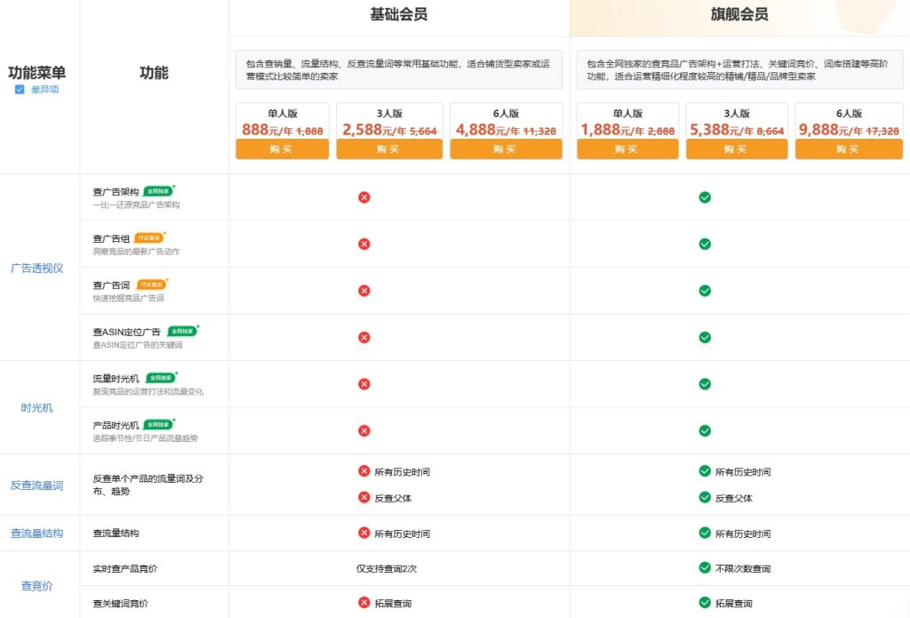Click the 查流量结构 feature name
Image resolution: width=910 pixels, height=618 pixels.
click(x=116, y=534)
